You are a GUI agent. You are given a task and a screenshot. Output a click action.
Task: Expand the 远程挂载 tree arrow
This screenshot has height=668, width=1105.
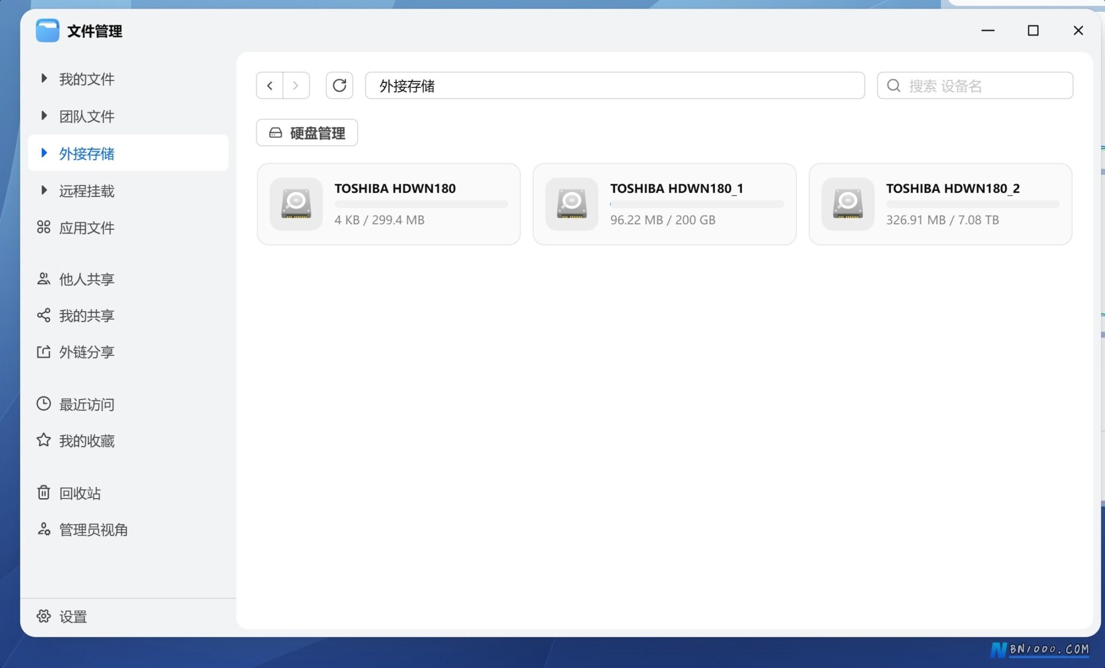(x=44, y=190)
